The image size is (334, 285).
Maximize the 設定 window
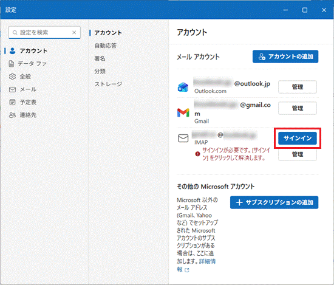click(x=305, y=10)
